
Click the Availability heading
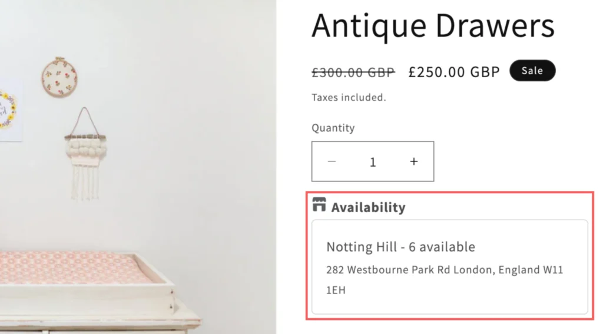click(x=368, y=207)
